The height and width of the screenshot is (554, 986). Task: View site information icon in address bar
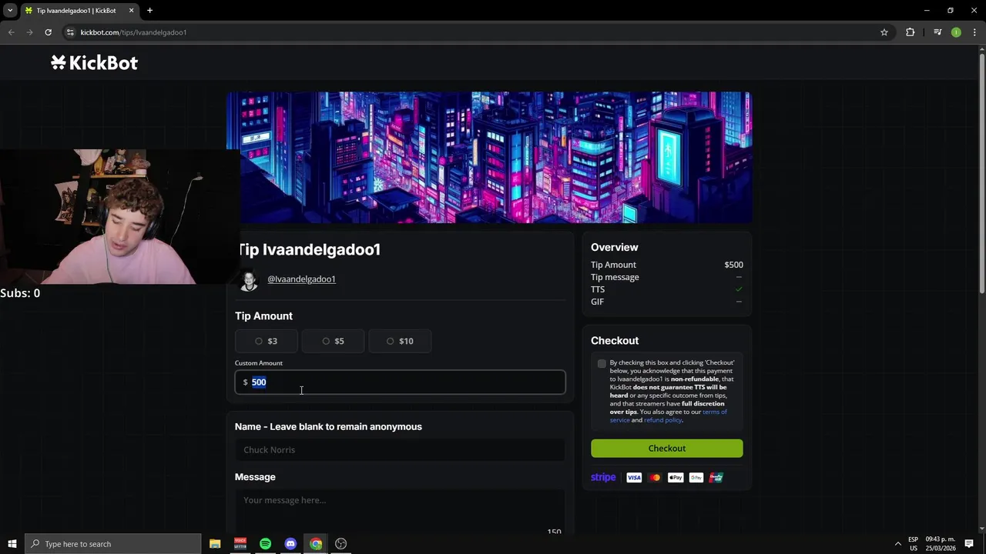[70, 32]
